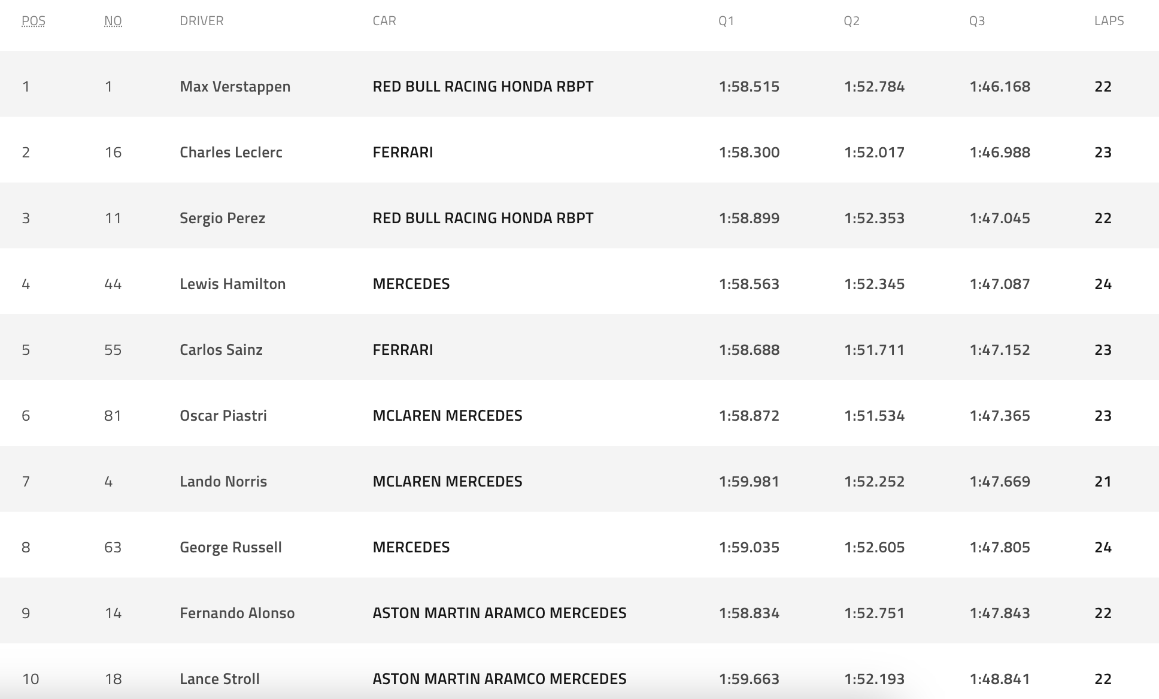Click the Q3 column header
Viewport: 1159px width, 699px height.
tap(976, 21)
